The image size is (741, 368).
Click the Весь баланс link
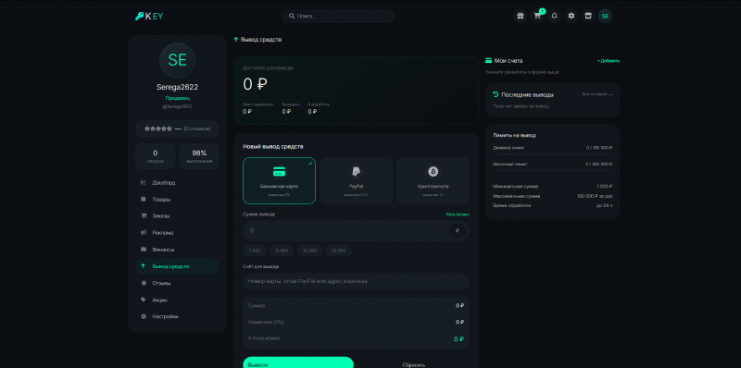458,215
